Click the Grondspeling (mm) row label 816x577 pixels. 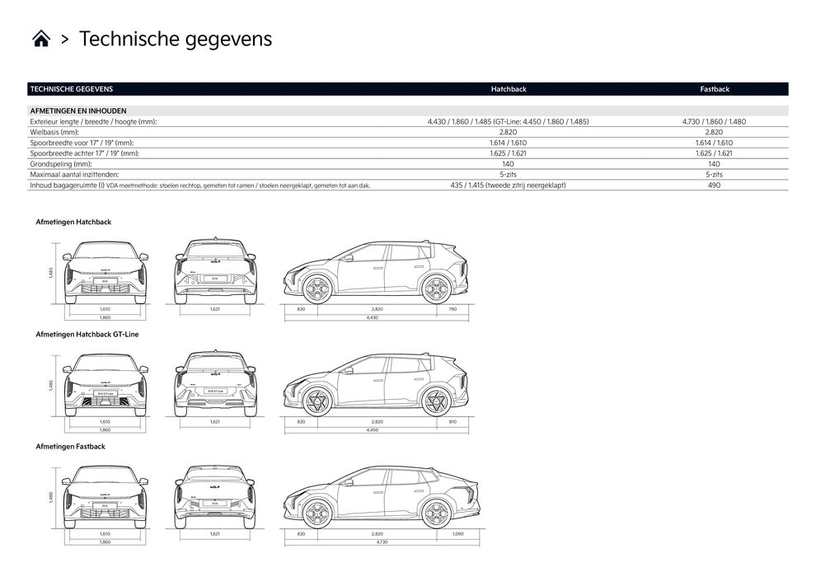click(59, 164)
